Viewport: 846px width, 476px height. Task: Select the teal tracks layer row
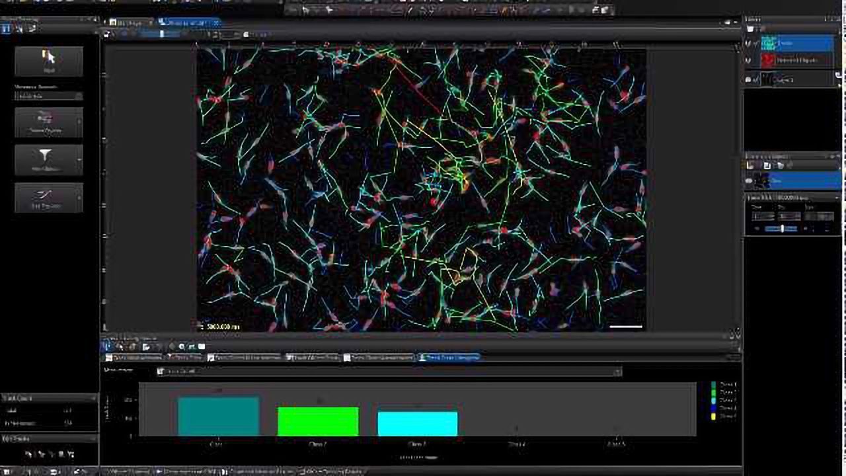[796, 44]
